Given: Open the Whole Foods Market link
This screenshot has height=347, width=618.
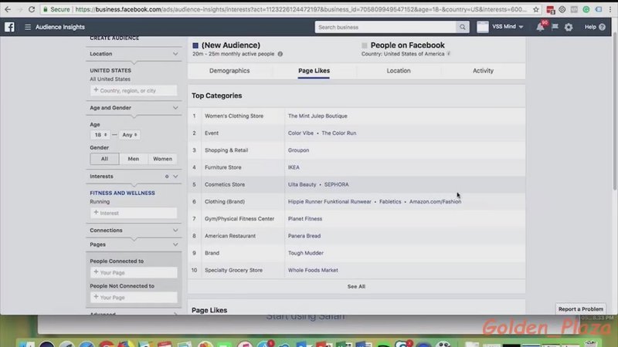Looking at the screenshot, I should (x=313, y=271).
